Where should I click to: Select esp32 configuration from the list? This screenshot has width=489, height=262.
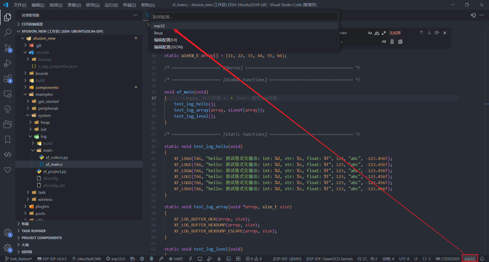pos(244,26)
